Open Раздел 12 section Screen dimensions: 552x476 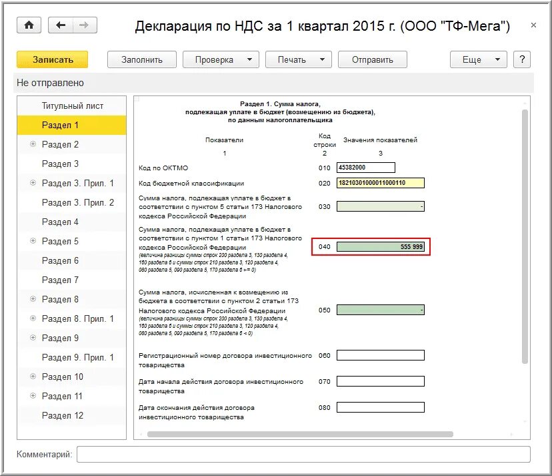72,416
